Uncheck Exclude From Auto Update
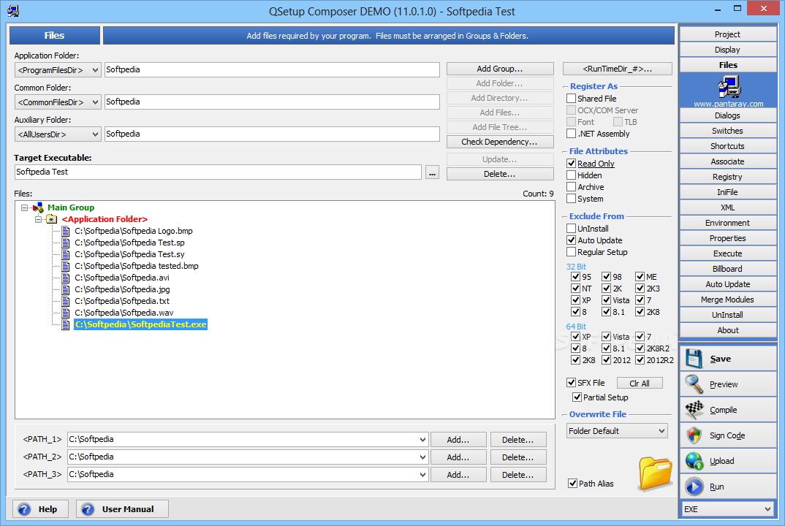Viewport: 785px width, 526px height. tap(572, 240)
